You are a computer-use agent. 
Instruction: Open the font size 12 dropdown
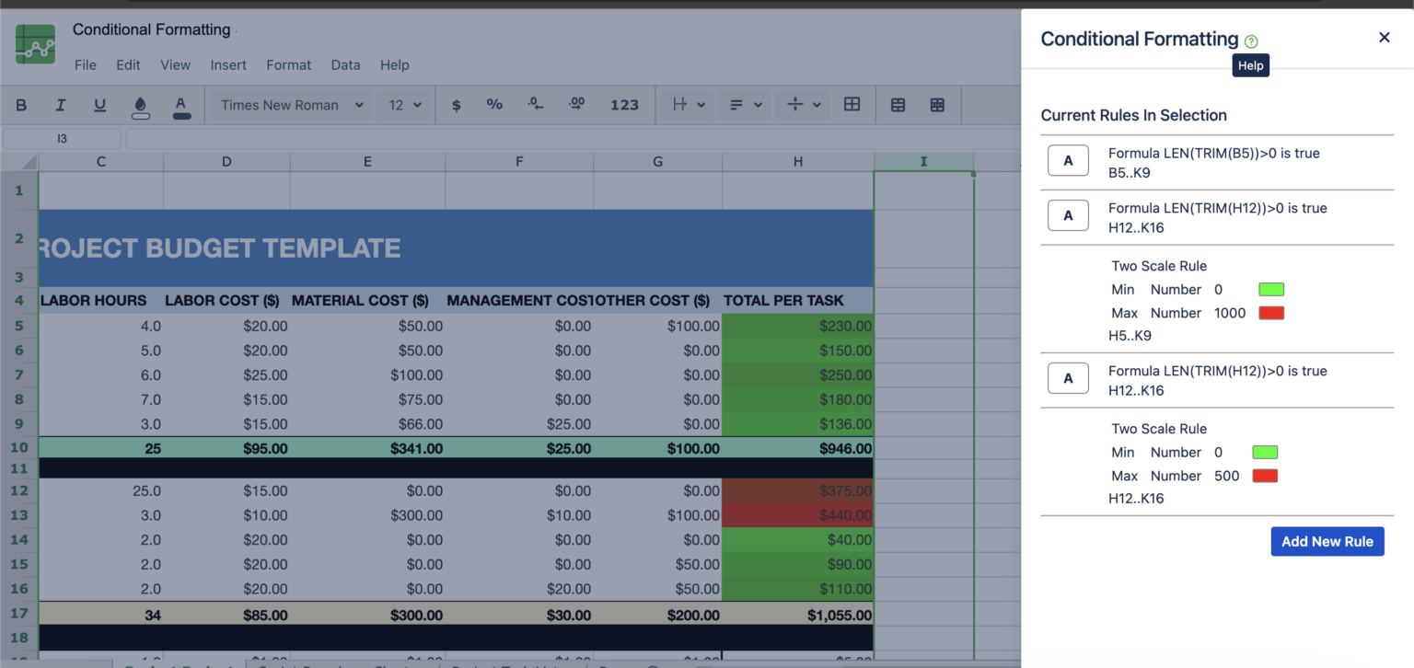pyautogui.click(x=404, y=104)
